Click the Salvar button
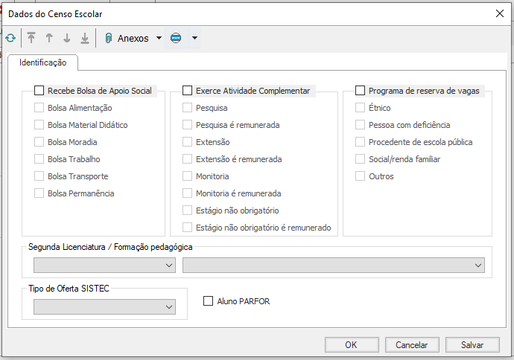This screenshot has height=360, width=514. click(472, 344)
